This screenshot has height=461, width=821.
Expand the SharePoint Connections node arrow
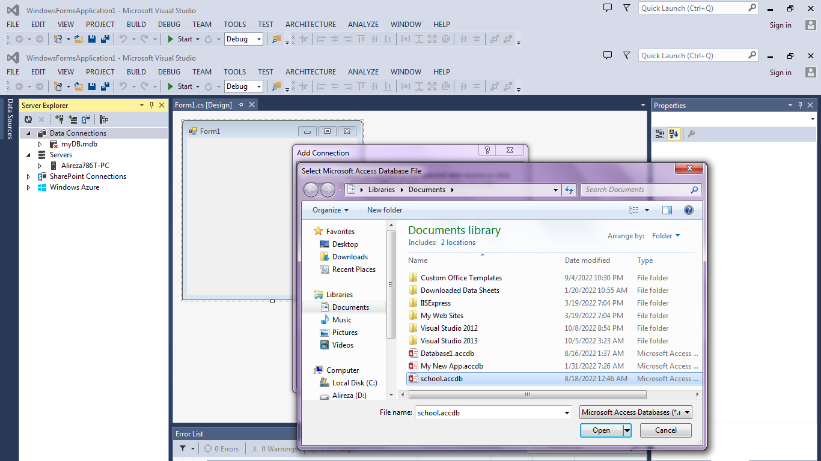[x=29, y=176]
